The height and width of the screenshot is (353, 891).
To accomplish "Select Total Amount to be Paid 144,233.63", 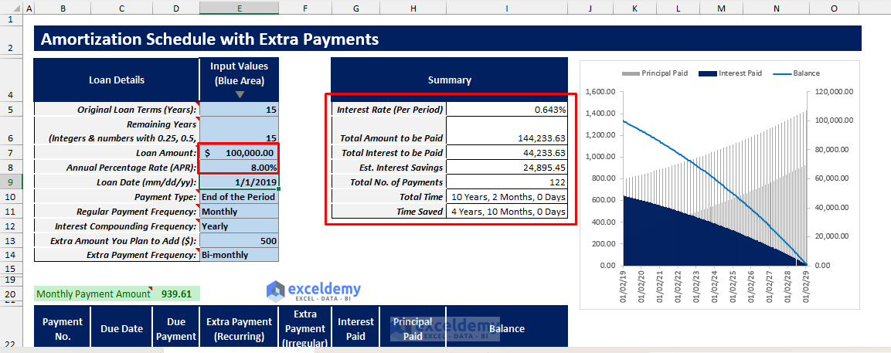I will point(507,131).
